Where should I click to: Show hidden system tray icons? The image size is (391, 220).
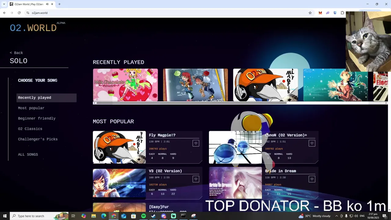coord(337,216)
